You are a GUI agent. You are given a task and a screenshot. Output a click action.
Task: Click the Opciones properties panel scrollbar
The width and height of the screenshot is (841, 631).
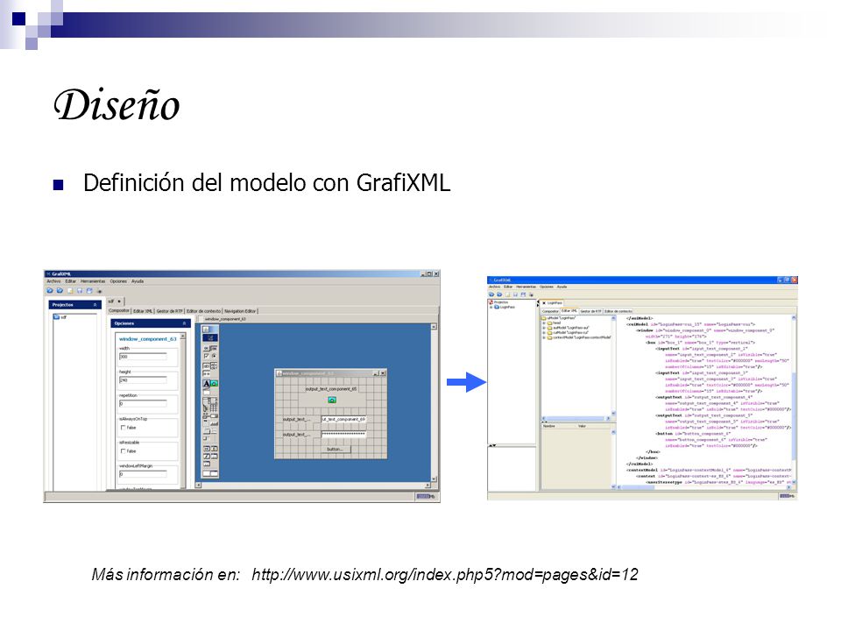click(x=183, y=410)
